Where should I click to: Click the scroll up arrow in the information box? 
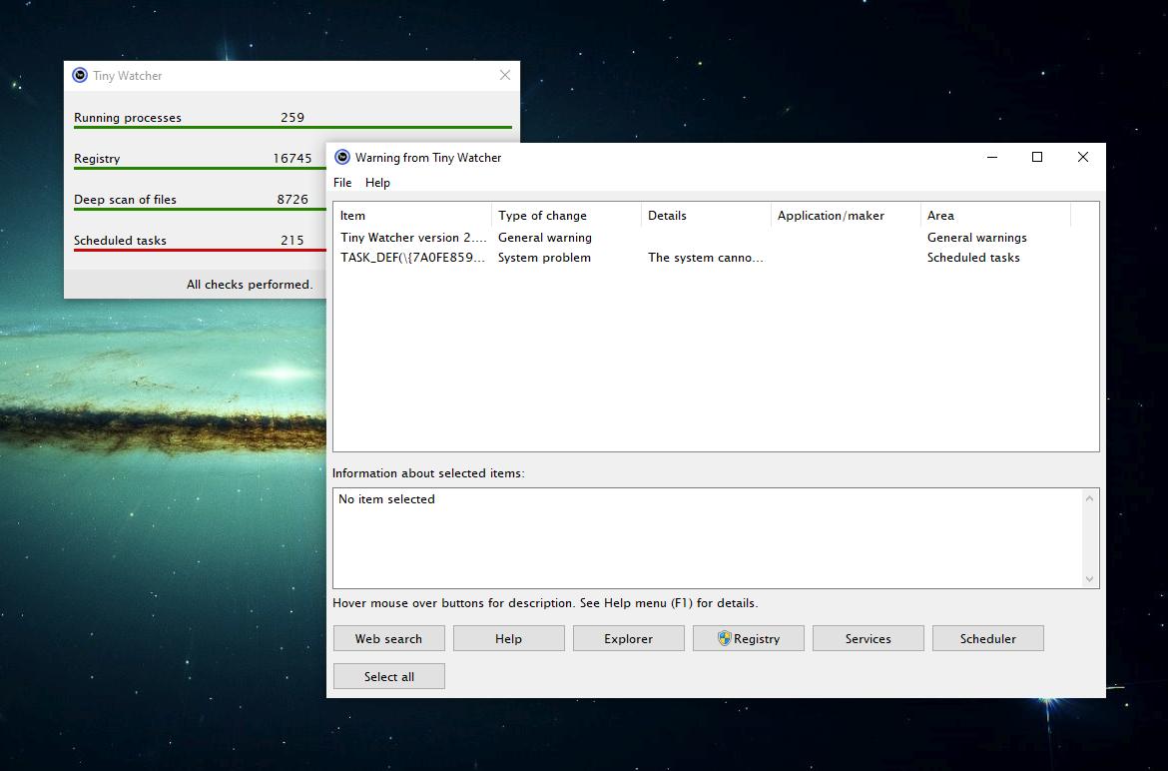[x=1090, y=498]
